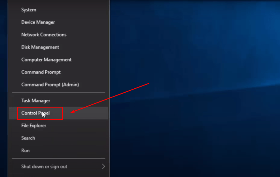Click inside the red-outlined menu item box
Image resolution: width=280 pixels, height=177 pixels.
pyautogui.click(x=40, y=113)
